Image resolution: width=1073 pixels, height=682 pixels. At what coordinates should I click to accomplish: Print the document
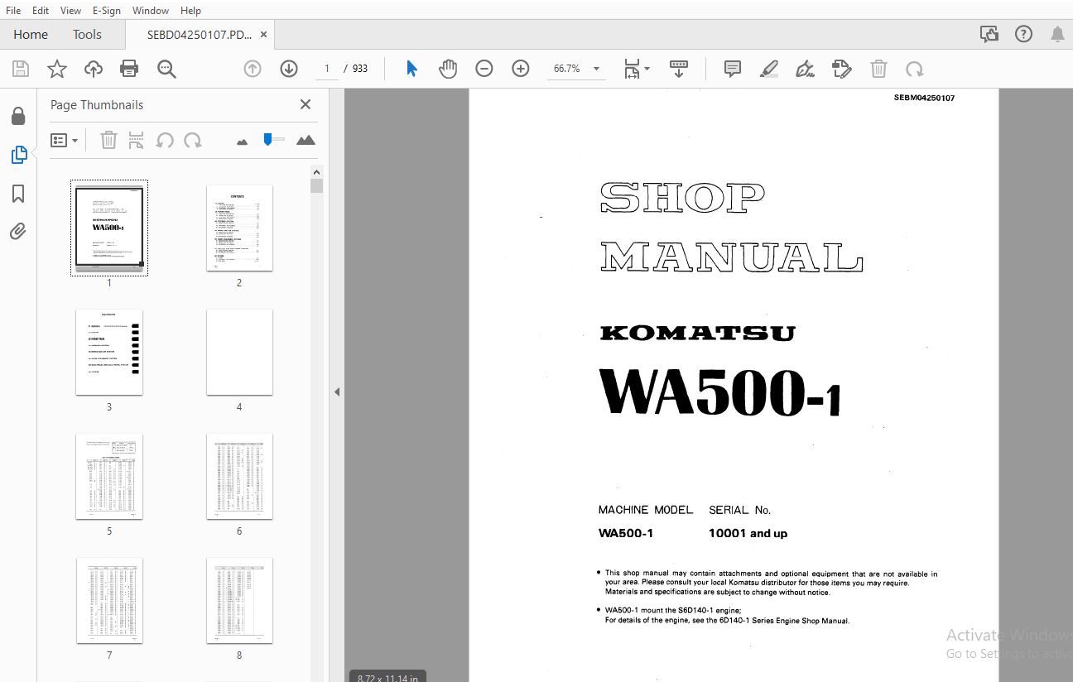coord(129,69)
